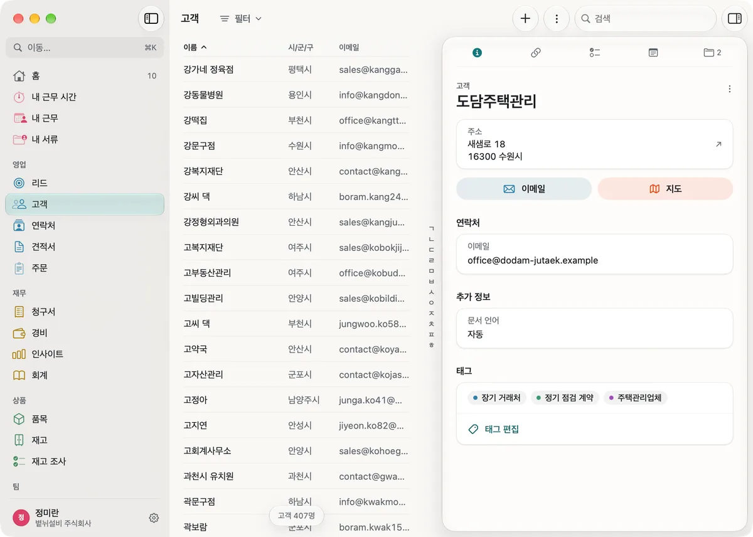753x537 pixels.
Task: Click the 새샘로 18 address card
Action: pos(594,144)
